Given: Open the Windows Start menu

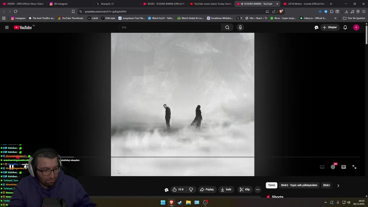Looking at the screenshot, I should [x=163, y=202].
